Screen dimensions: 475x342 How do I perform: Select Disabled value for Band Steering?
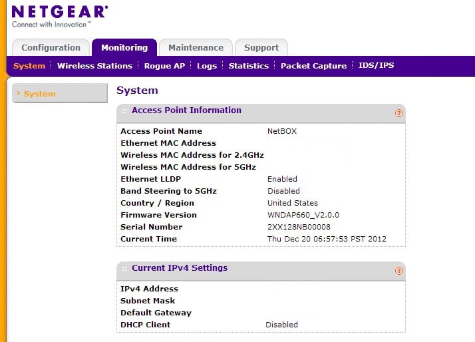coord(283,191)
